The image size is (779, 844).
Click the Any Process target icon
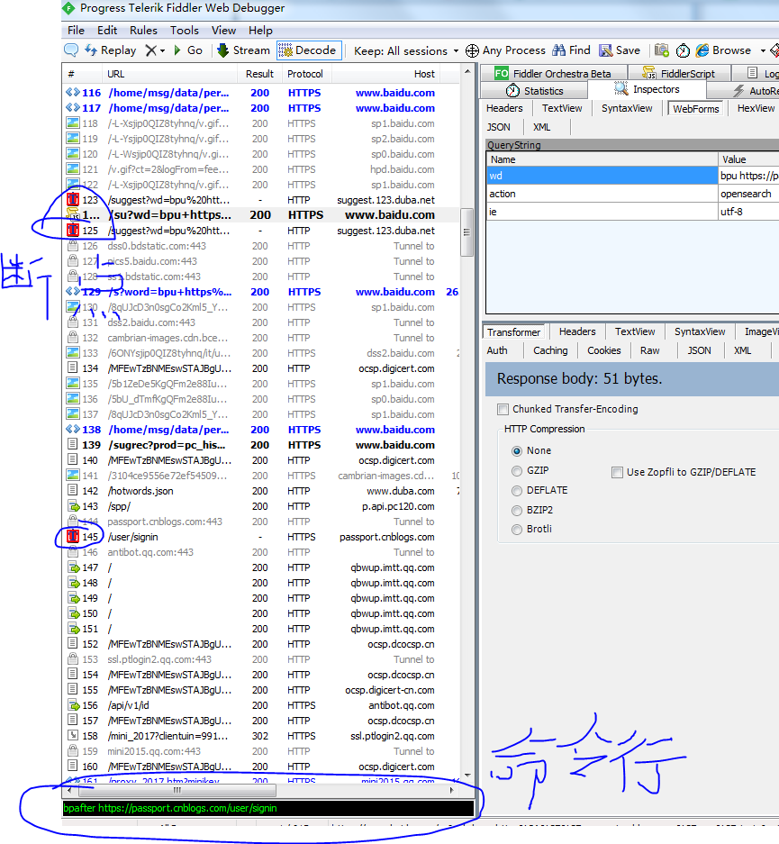[472, 51]
